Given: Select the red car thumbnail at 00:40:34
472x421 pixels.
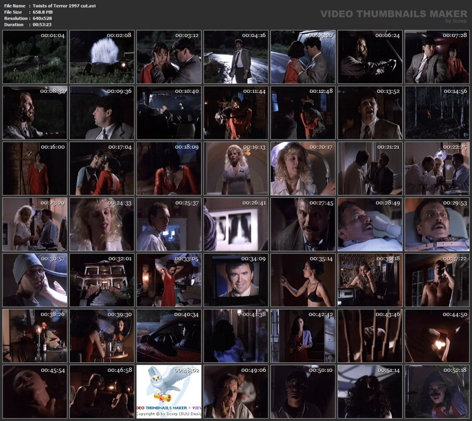Looking at the screenshot, I should (x=168, y=336).
